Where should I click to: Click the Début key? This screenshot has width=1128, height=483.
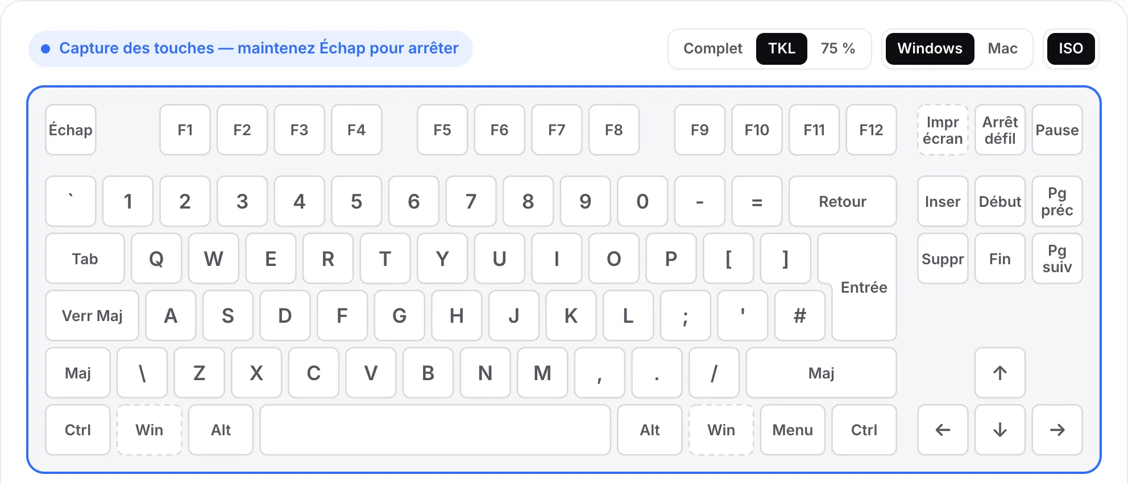(x=1000, y=201)
